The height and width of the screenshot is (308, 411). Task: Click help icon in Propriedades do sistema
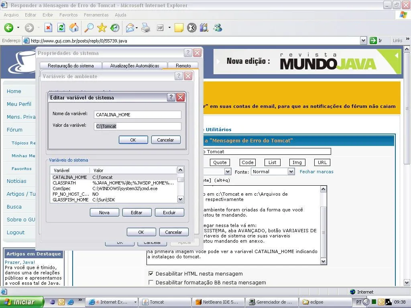point(188,53)
